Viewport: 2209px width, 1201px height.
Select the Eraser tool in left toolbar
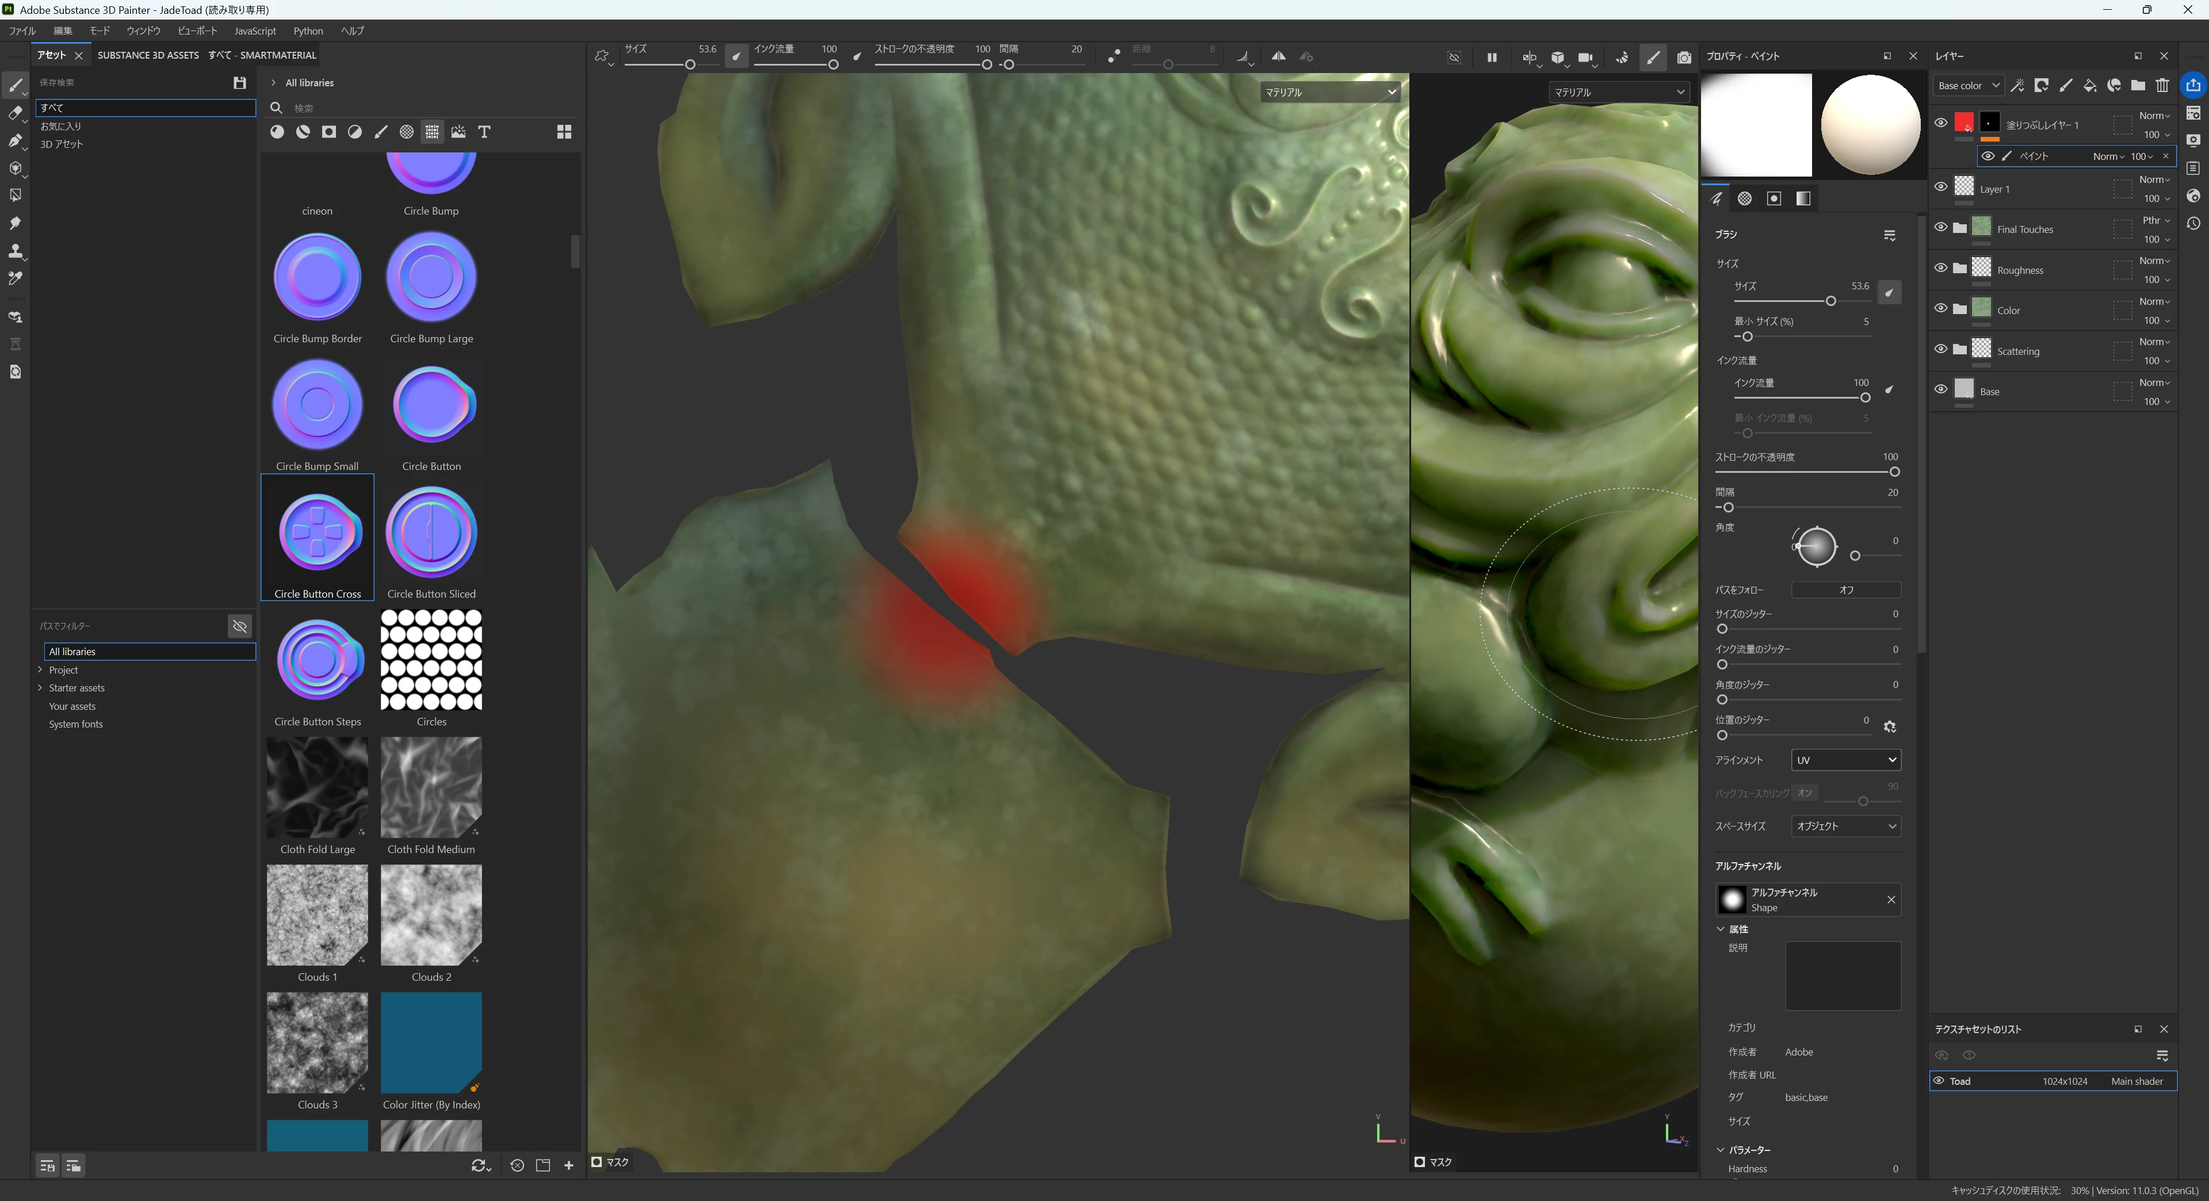[14, 113]
